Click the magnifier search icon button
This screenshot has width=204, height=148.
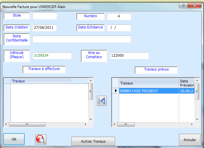[x=41, y=139]
